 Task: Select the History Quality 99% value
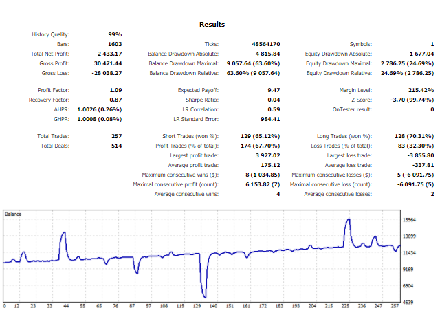click(x=114, y=34)
